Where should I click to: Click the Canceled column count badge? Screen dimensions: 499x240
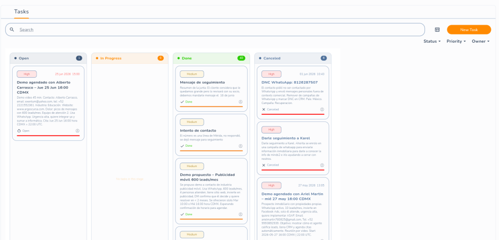pos(324,58)
